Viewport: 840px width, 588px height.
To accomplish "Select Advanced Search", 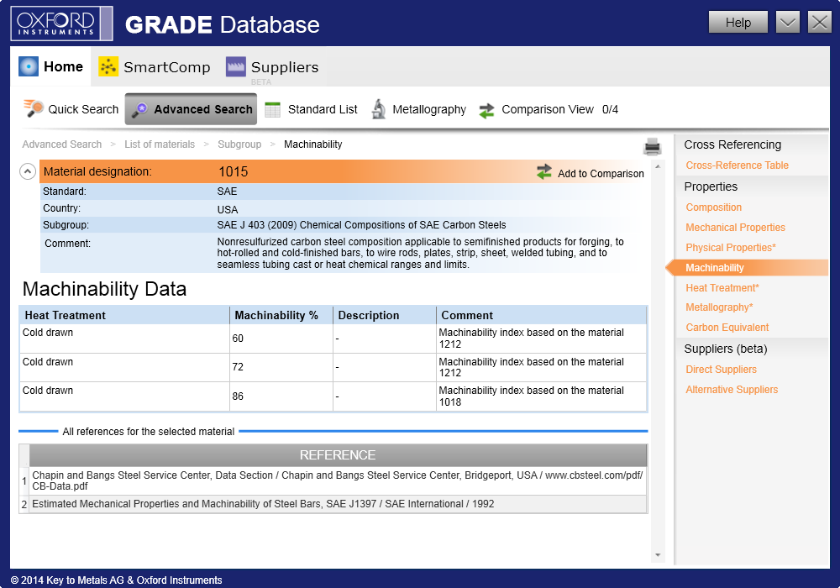I will pos(191,109).
